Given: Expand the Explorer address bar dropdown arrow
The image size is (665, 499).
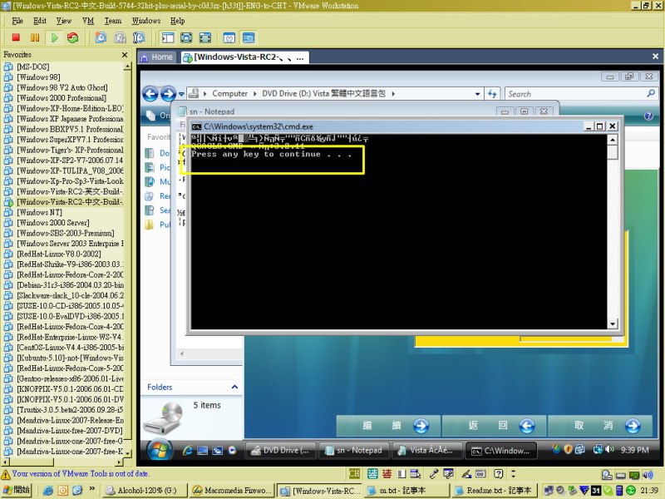Looking at the screenshot, I should point(477,94).
